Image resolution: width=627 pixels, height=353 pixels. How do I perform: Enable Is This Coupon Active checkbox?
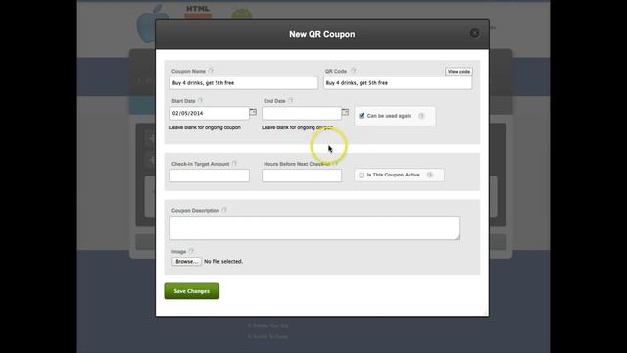pos(362,175)
